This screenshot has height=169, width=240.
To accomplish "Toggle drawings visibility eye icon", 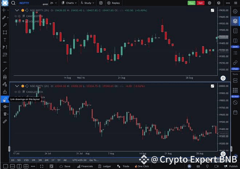I will pyautogui.click(x=5, y=106).
